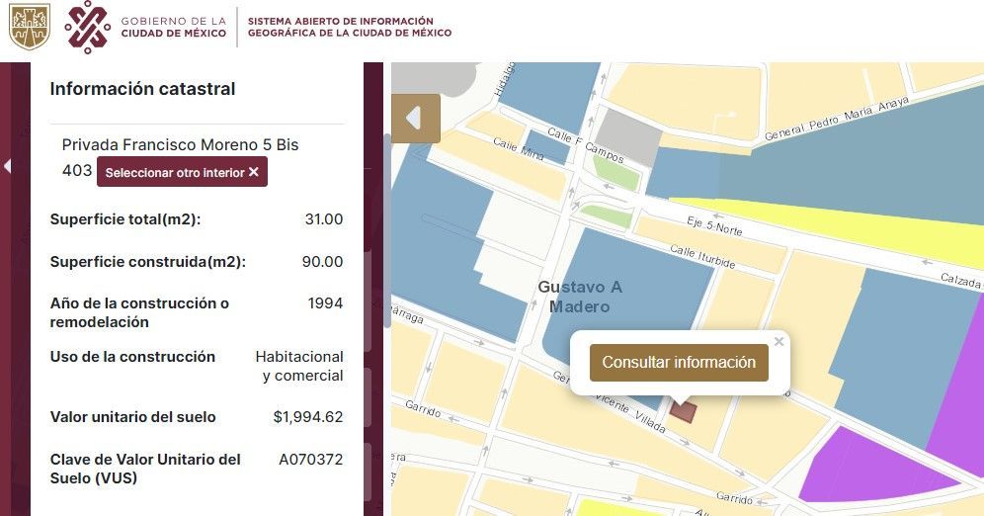Click the Gobierno de la Ciudad de México logo
The height and width of the screenshot is (516, 984).
pos(145,27)
